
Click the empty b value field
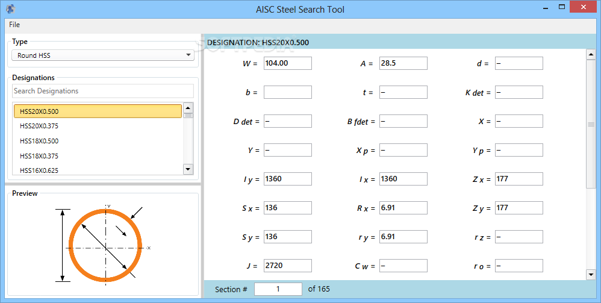[x=287, y=92]
